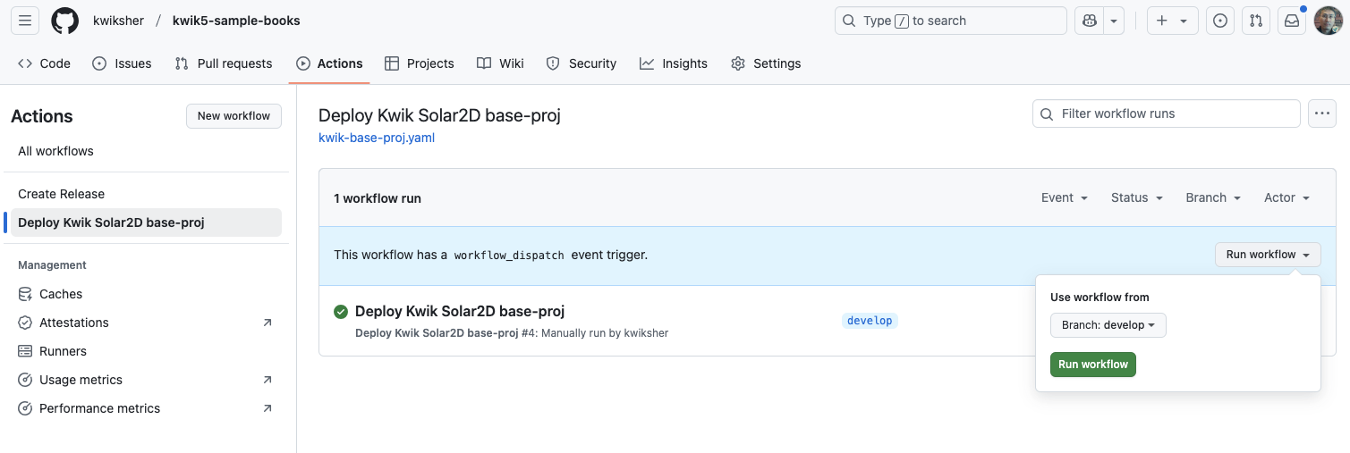The height and width of the screenshot is (453, 1350).
Task: Click the Runners table icon
Action: point(25,351)
